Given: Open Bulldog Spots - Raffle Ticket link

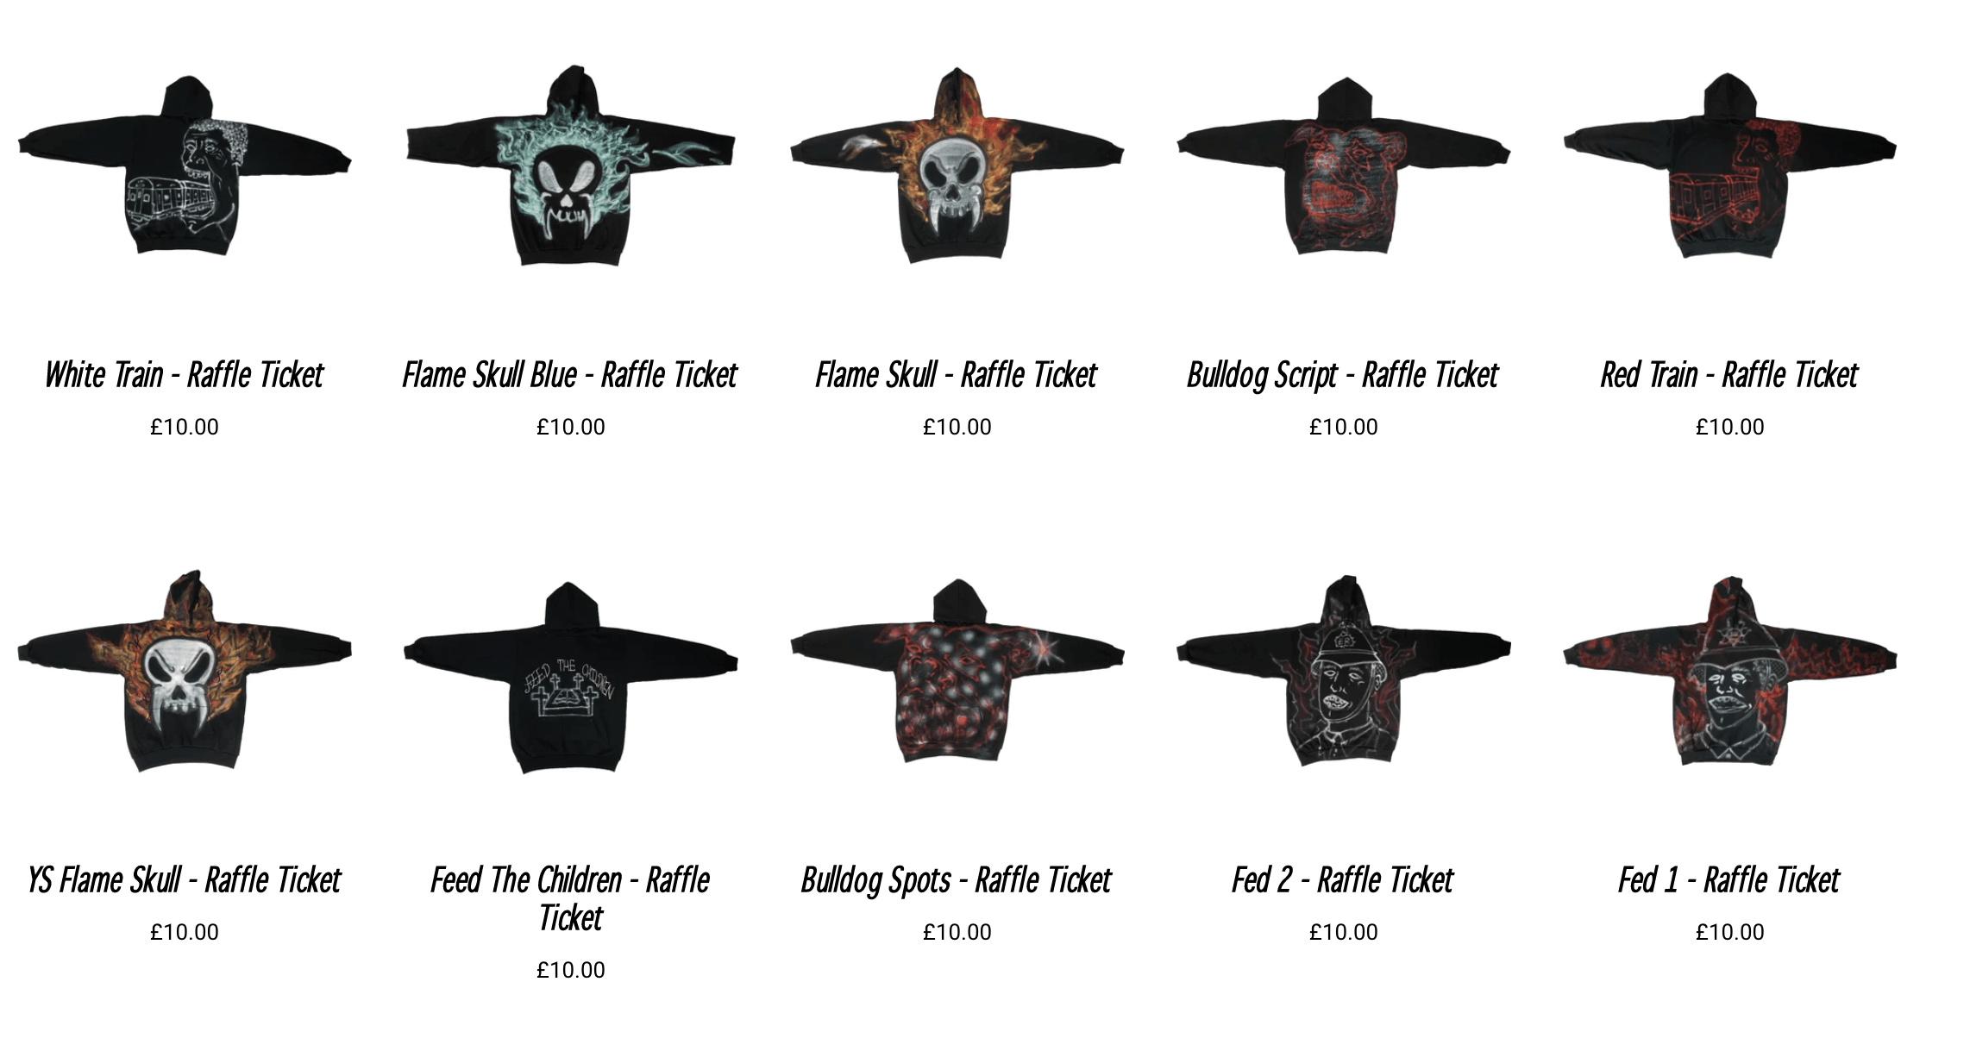Looking at the screenshot, I should (x=957, y=880).
